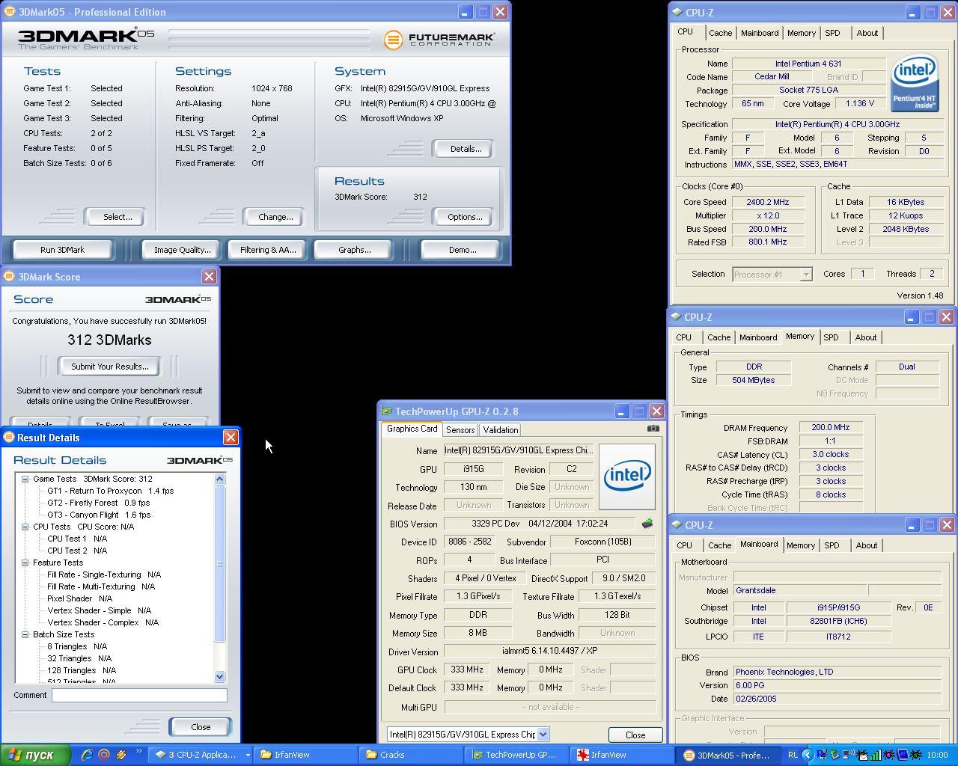958x766 pixels.
Task: Click Filtering & AA... button
Action: (268, 250)
